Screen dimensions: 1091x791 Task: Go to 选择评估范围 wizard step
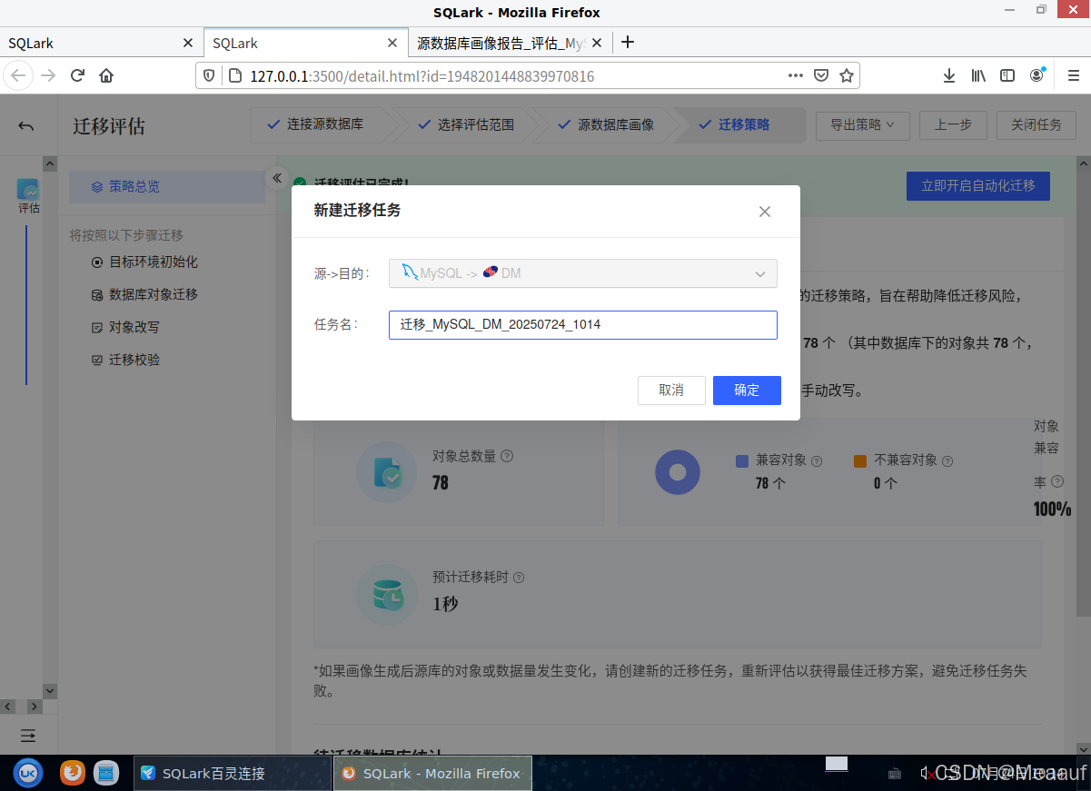465,125
